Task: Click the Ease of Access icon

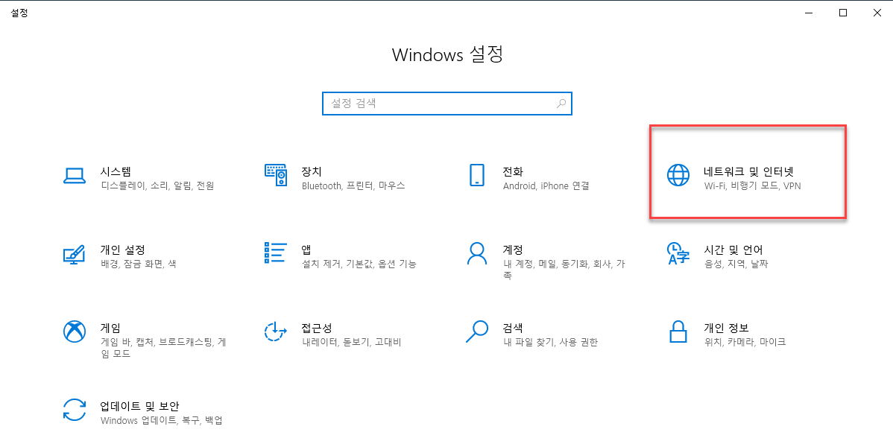Action: (x=275, y=332)
